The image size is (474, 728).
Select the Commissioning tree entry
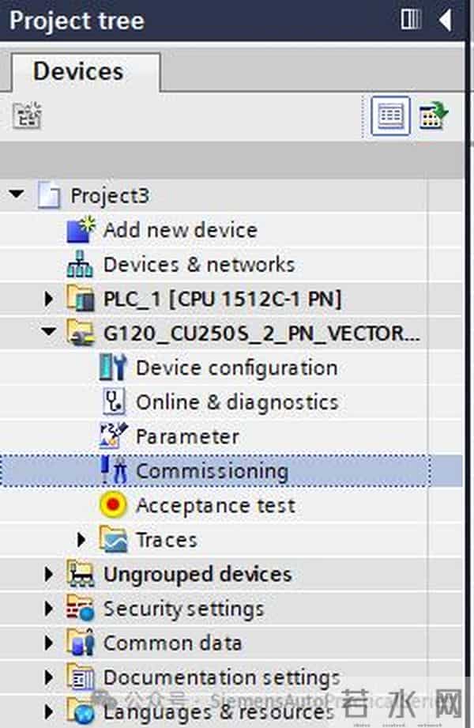[212, 471]
